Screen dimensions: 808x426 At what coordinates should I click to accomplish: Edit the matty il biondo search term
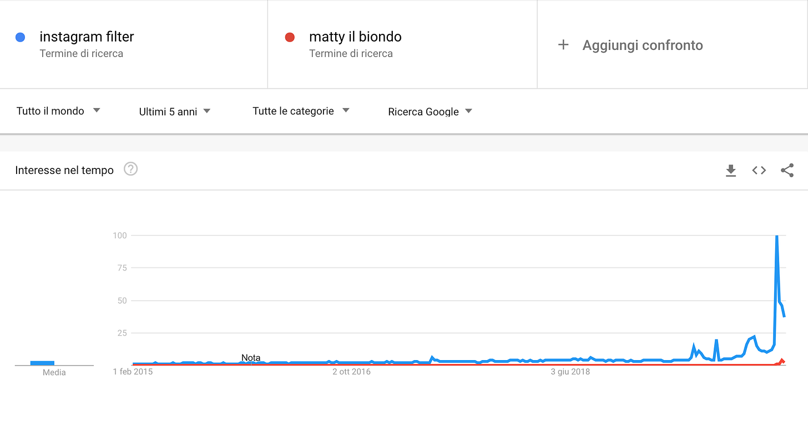[x=355, y=37]
